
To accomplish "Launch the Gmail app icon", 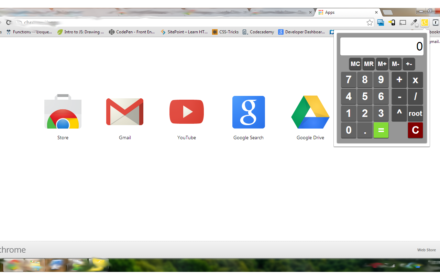I will tap(125, 112).
